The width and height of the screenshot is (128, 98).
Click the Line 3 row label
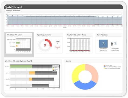(x=8, y=79)
